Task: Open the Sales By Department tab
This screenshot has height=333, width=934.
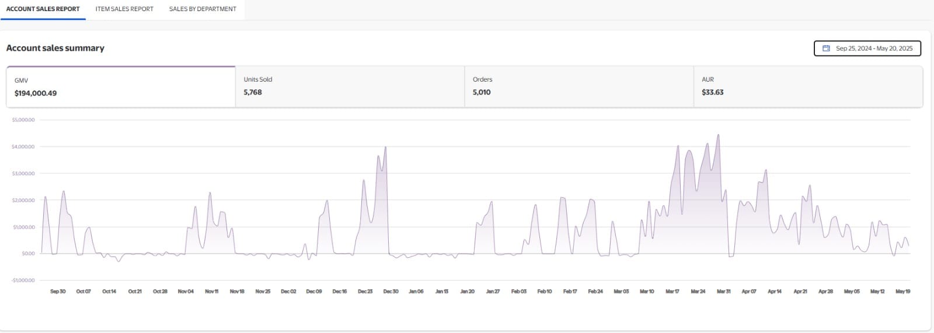Action: [x=203, y=9]
